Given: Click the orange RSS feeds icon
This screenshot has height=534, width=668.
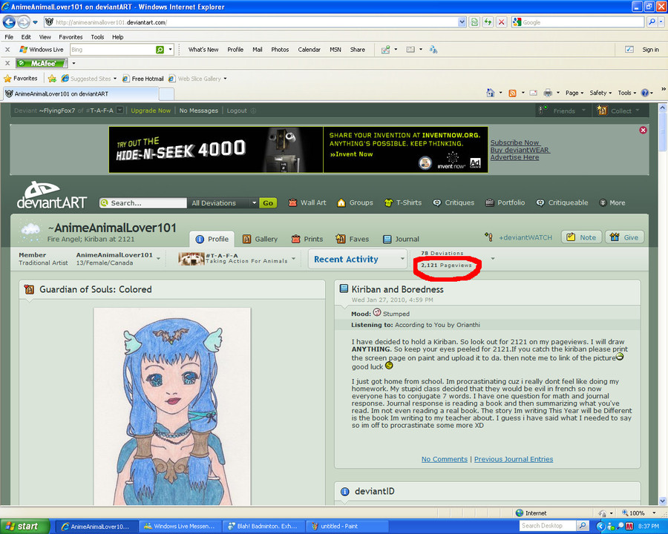Looking at the screenshot, I should (512, 93).
